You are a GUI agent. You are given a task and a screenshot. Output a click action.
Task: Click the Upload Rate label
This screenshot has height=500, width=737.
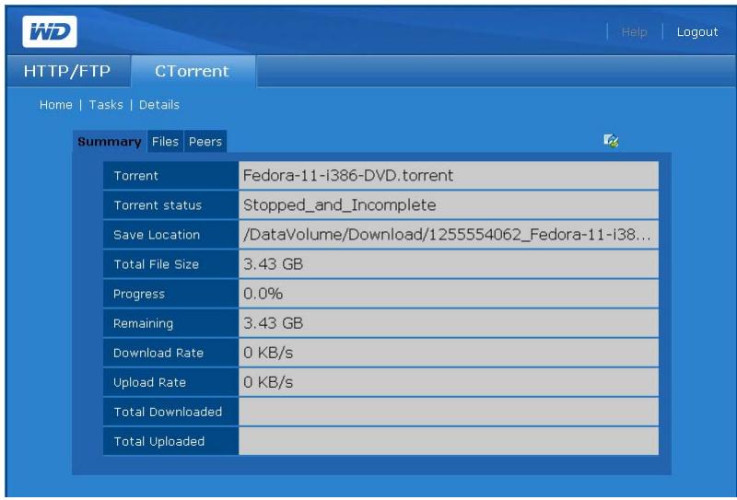click(149, 382)
